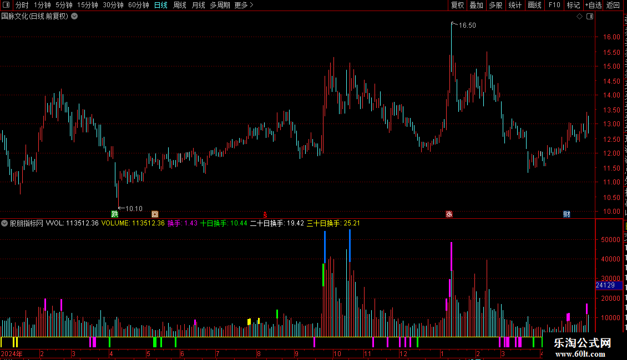Click the 二十日换手: 19.42 label
Viewport: 627px width, 360px height.
pos(277,224)
